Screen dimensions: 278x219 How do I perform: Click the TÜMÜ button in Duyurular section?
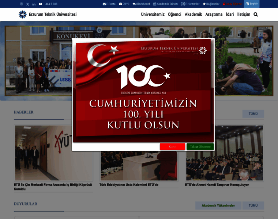[253, 205]
